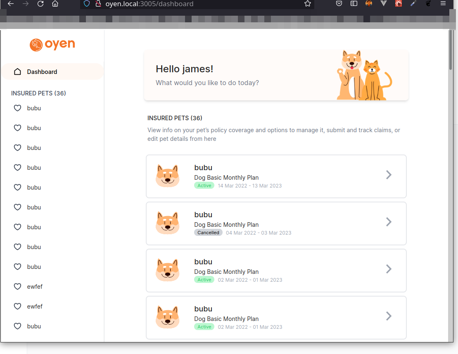Click chevron on the last visible bubu card
458x354 pixels.
tap(388, 316)
